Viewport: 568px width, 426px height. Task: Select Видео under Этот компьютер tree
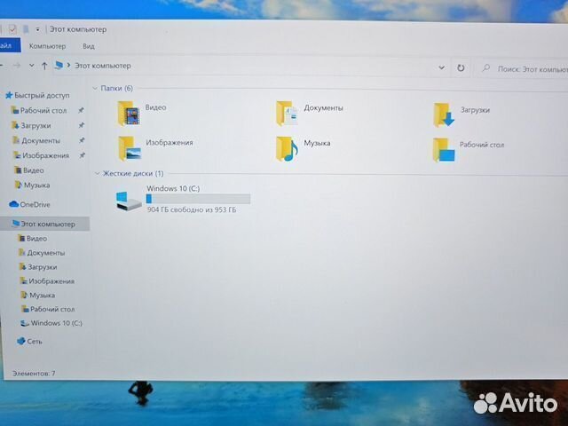coord(36,238)
